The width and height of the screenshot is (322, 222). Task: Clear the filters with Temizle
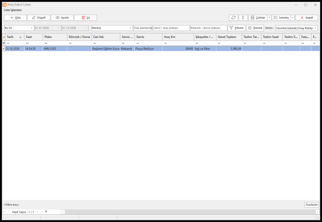click(255, 28)
